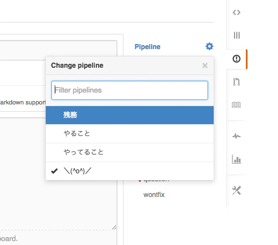
Task: Focus the Filter pipelines input field
Action: 130,90
